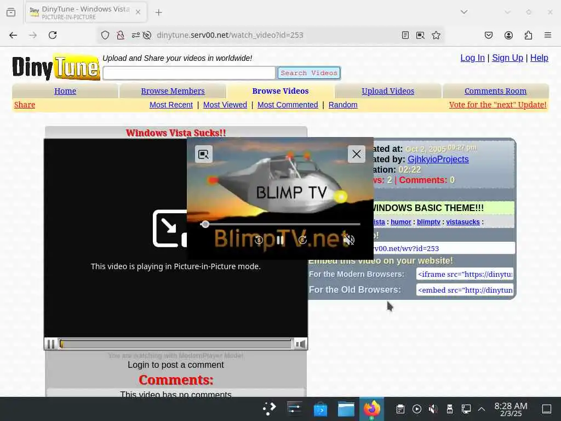The image size is (561, 421).
Task: Open Most Viewed videos
Action: [x=225, y=105]
